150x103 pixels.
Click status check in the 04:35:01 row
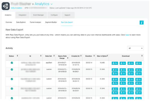(x=12, y=89)
